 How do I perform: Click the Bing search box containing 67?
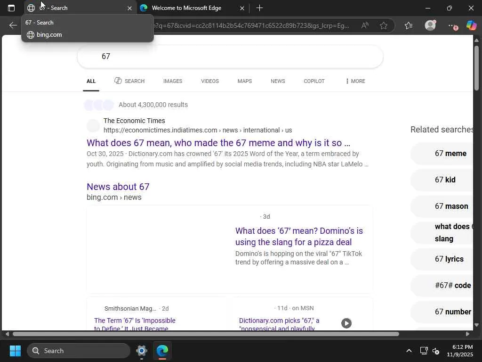click(230, 57)
